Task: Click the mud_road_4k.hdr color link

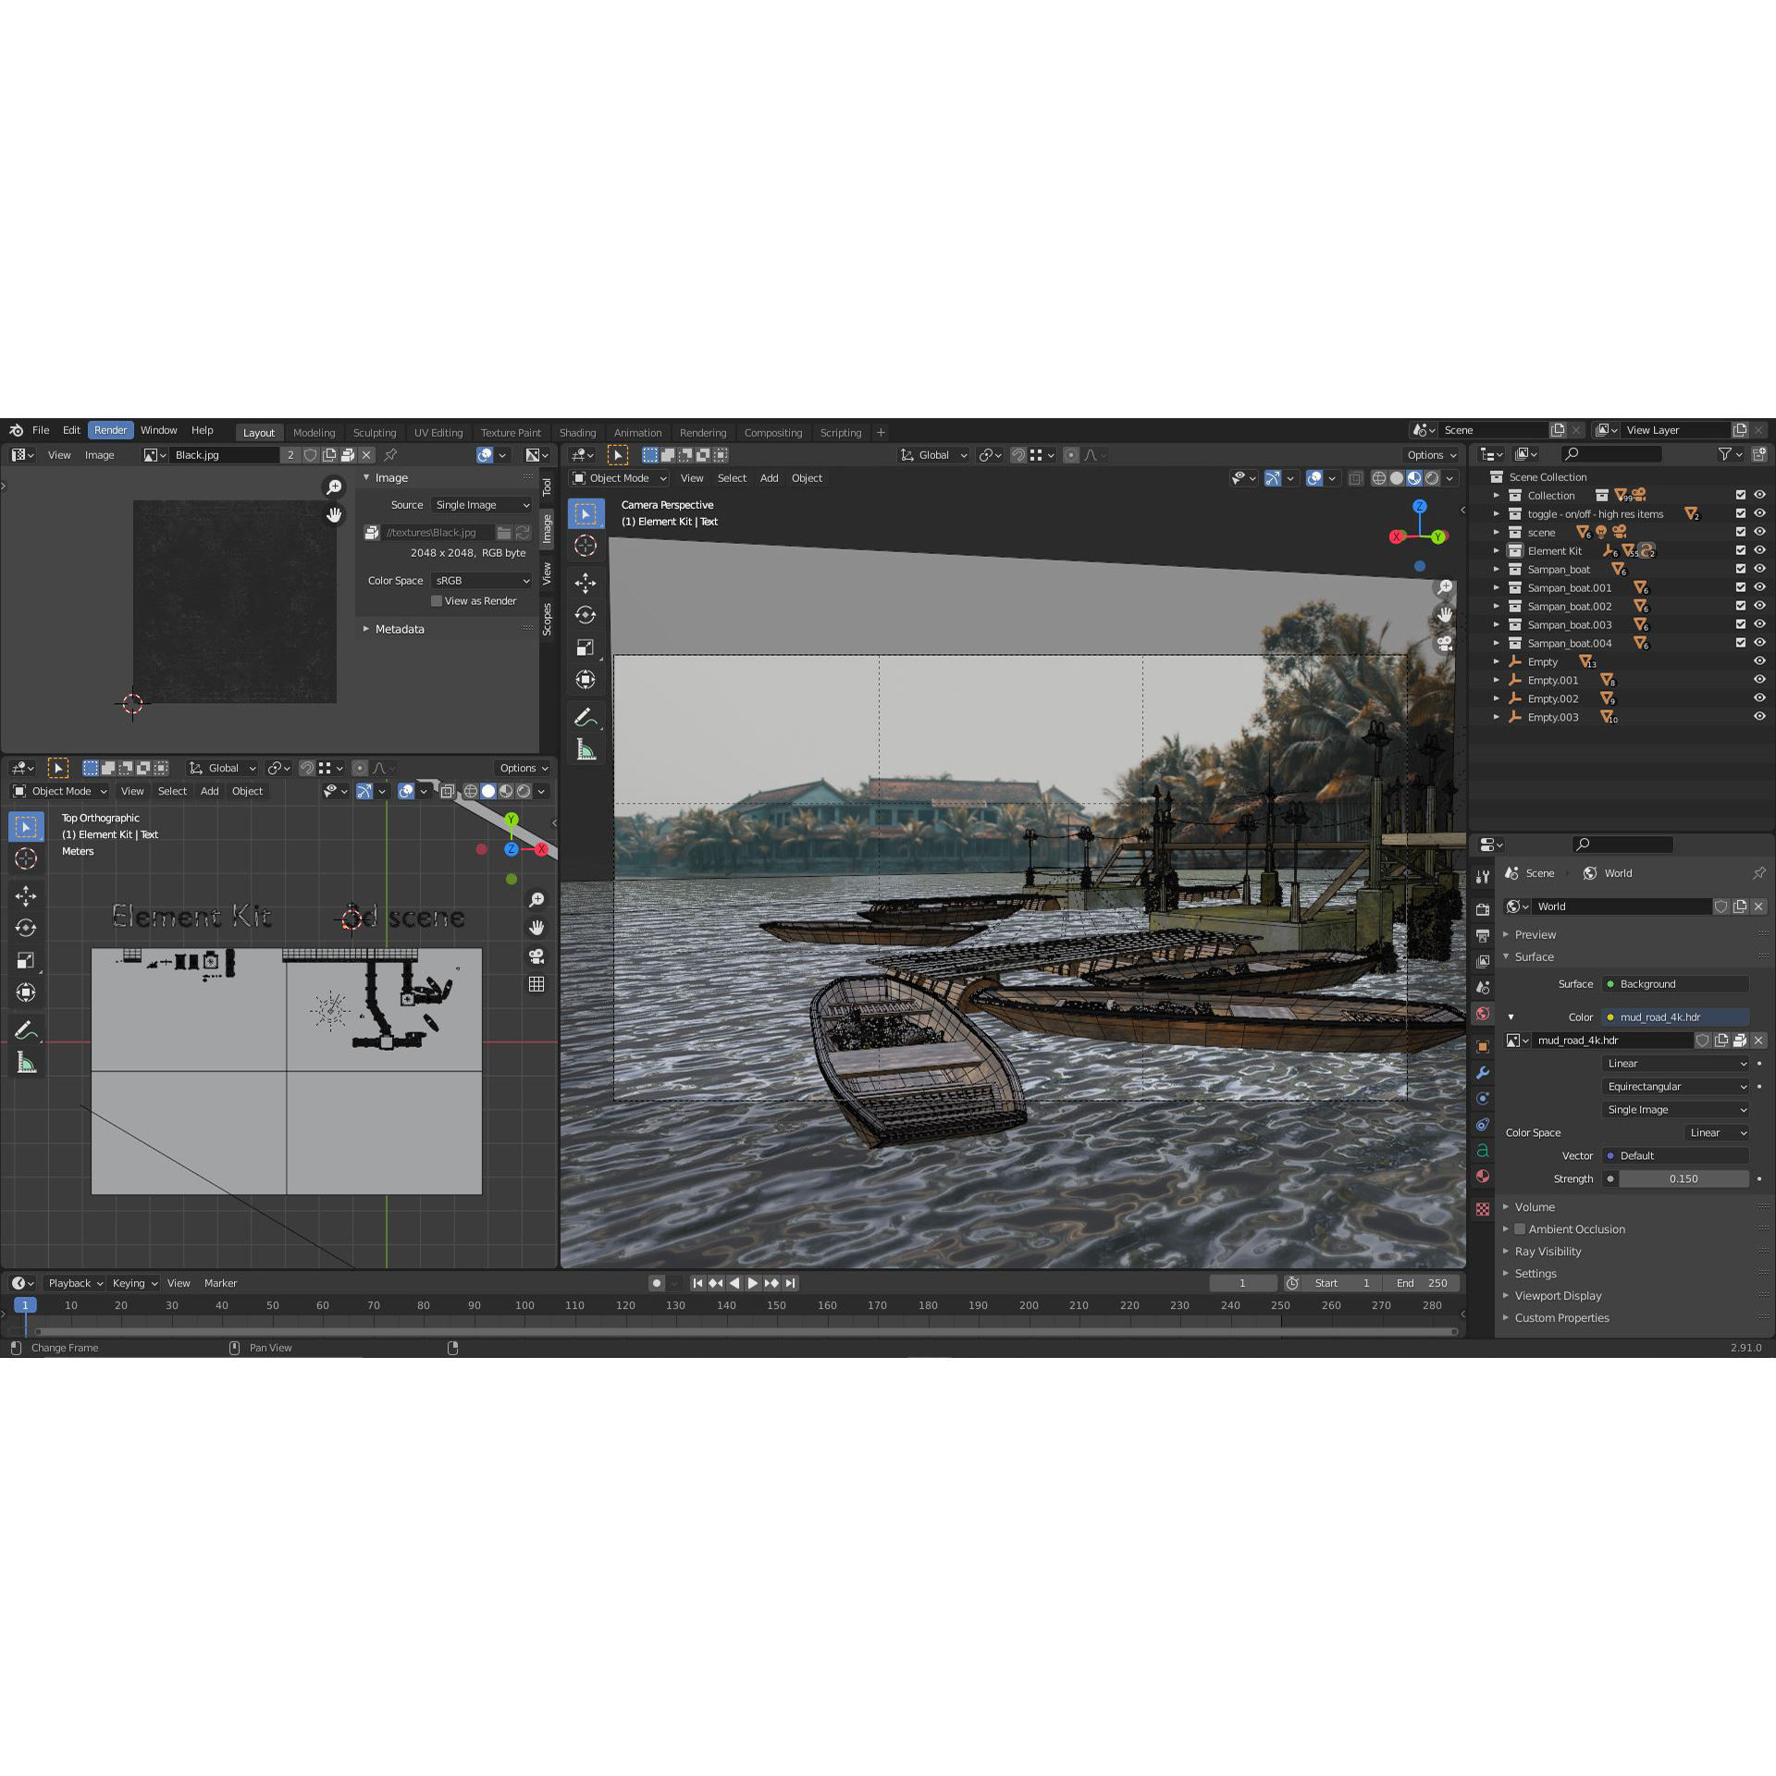Action: click(x=1675, y=1017)
